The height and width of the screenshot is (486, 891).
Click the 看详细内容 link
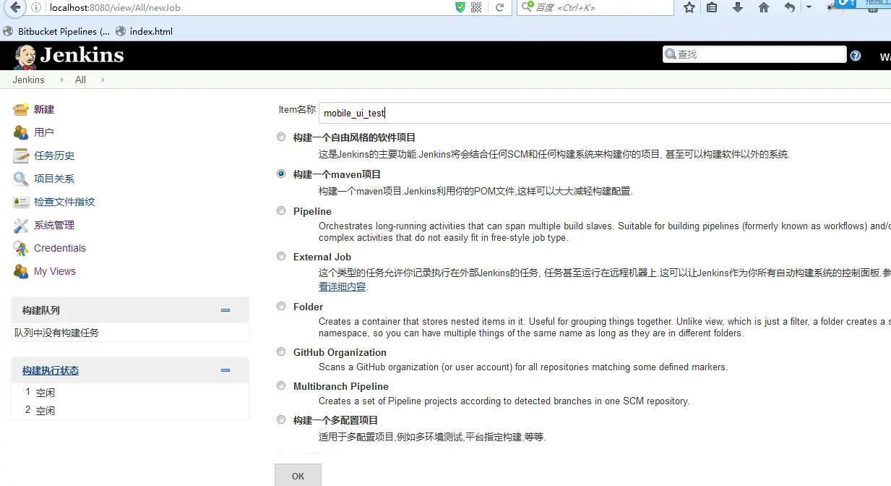pyautogui.click(x=343, y=286)
